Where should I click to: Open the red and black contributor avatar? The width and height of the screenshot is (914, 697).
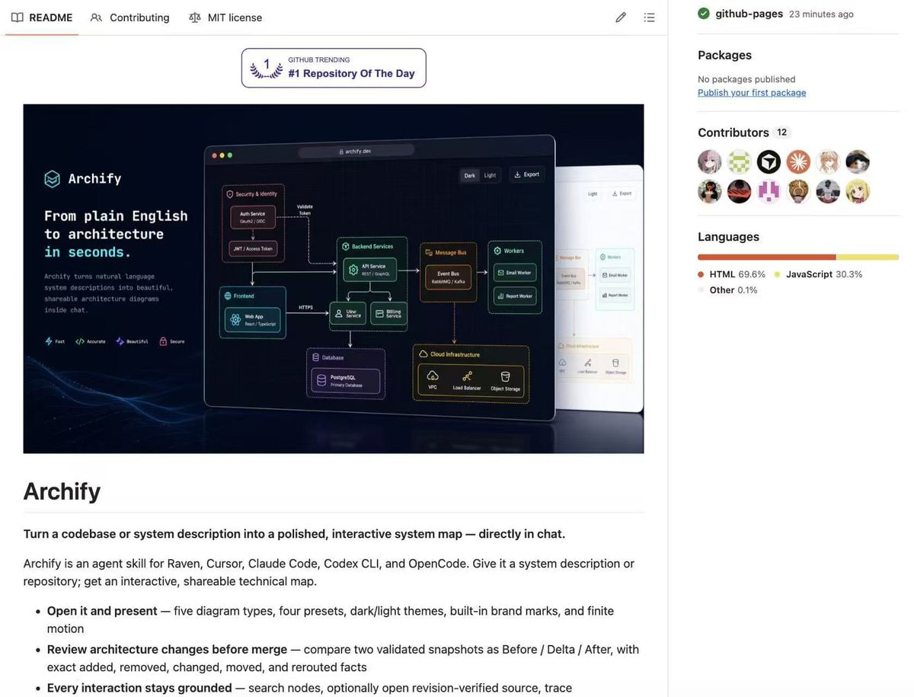coord(740,191)
